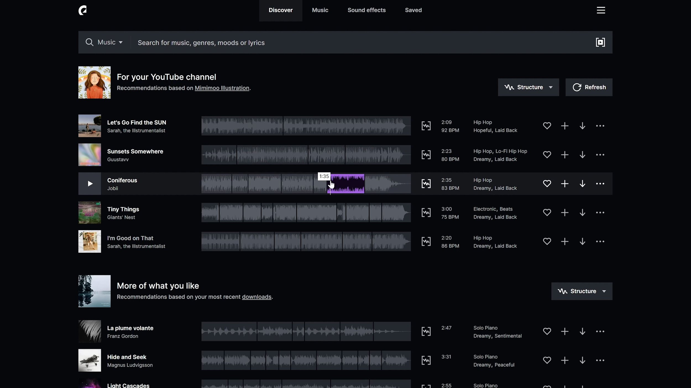Screen dimensions: 691x388
Task: Open more options for Coniferous
Action: 600,184
